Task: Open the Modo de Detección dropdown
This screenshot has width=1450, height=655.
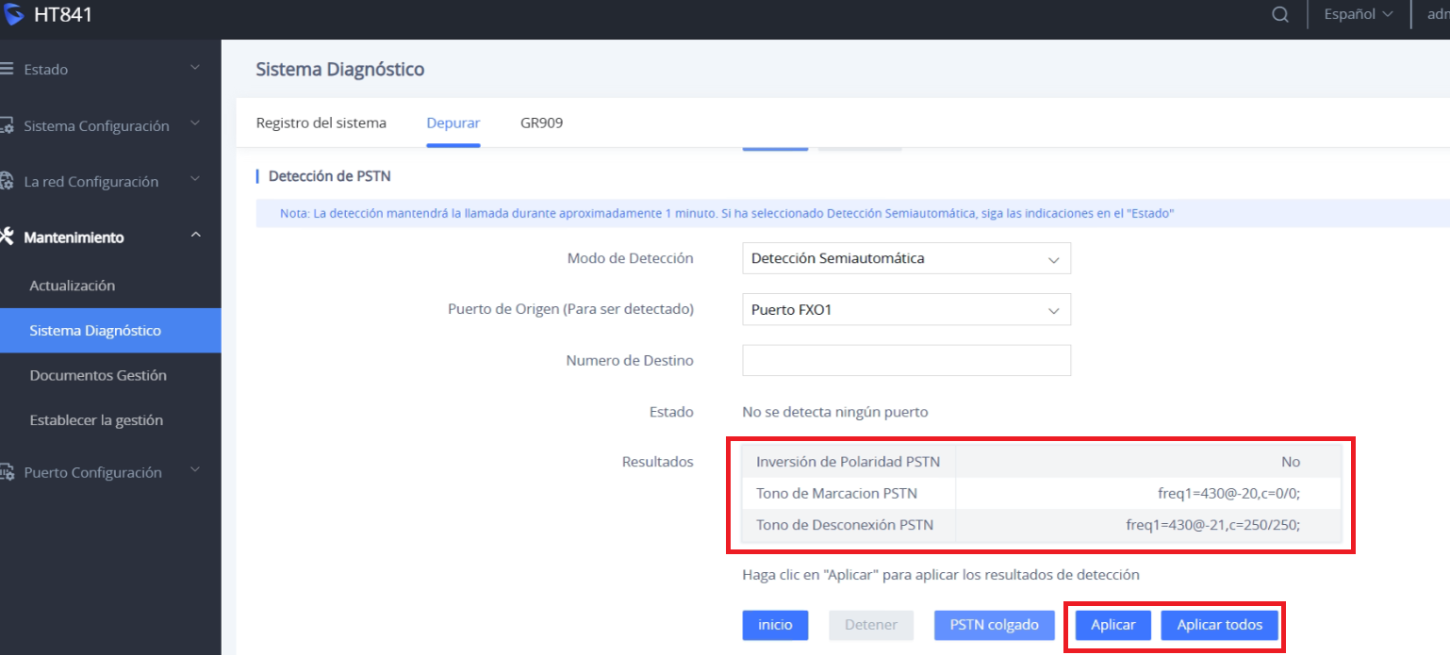Action: pyautogui.click(x=906, y=258)
